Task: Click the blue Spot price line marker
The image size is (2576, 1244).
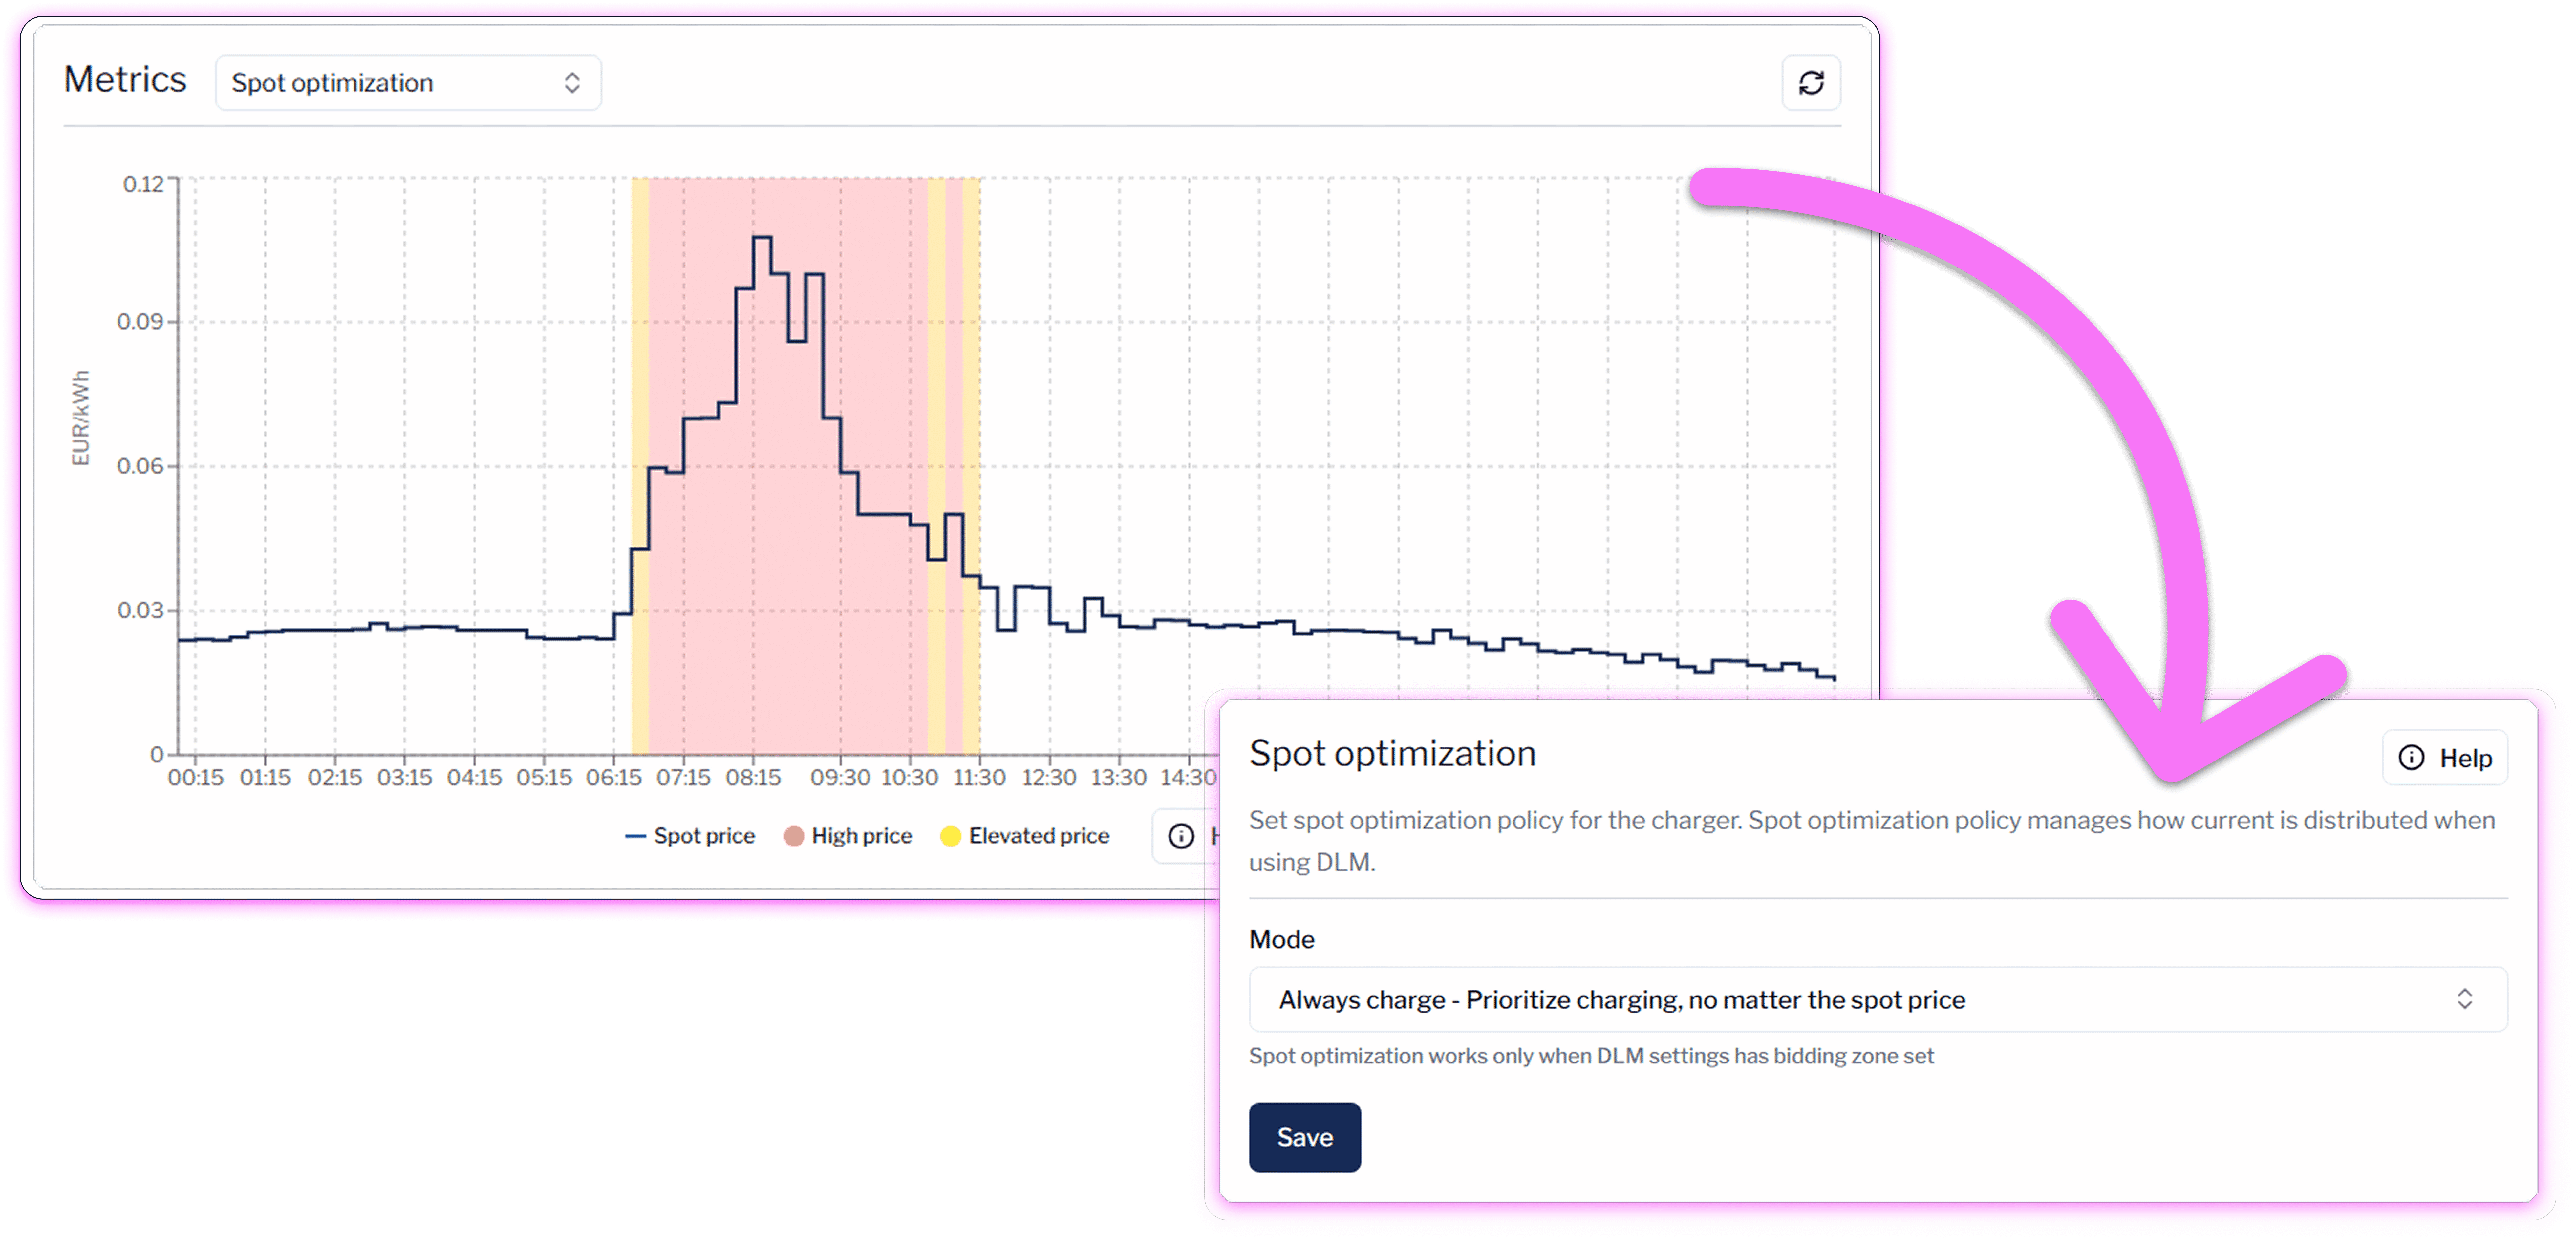Action: coord(635,836)
